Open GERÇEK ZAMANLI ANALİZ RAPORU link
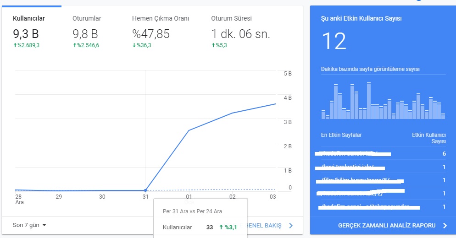 tap(387, 226)
